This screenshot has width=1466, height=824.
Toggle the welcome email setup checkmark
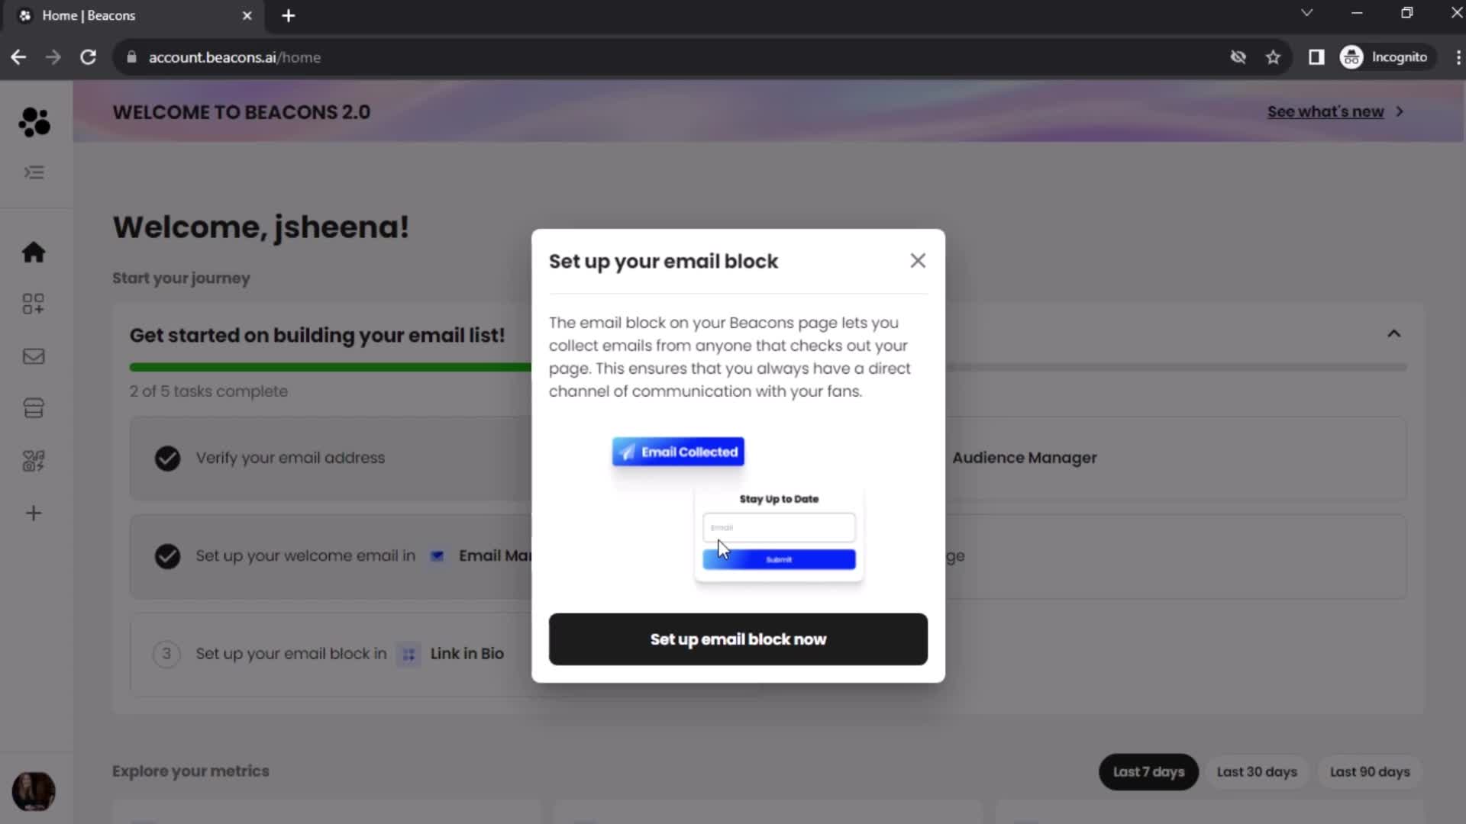tap(167, 555)
